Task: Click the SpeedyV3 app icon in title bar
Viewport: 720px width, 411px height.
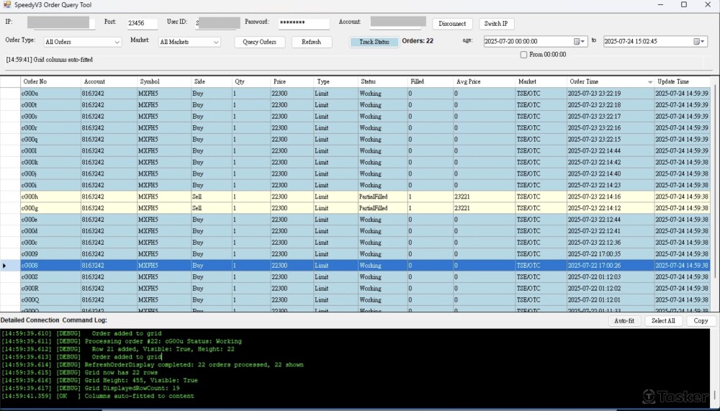Action: 6,4
